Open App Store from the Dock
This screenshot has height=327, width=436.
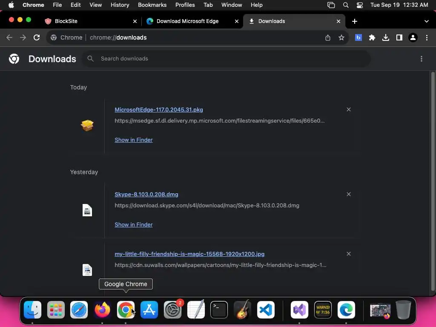149,310
